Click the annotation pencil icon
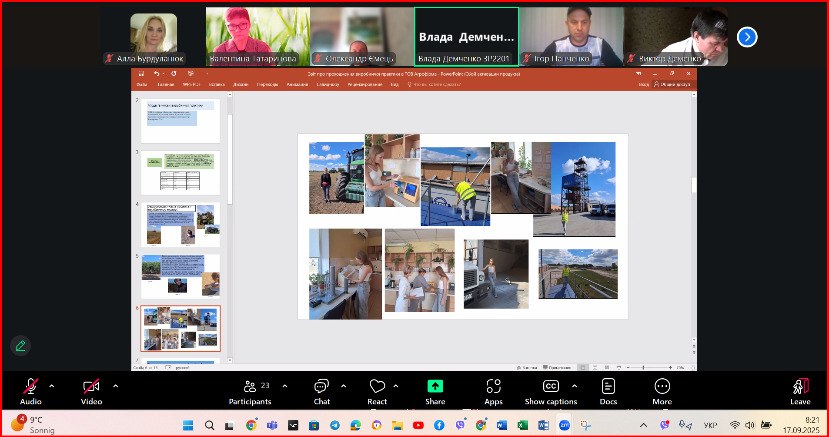Viewport: 829px width, 437px height. (20, 346)
